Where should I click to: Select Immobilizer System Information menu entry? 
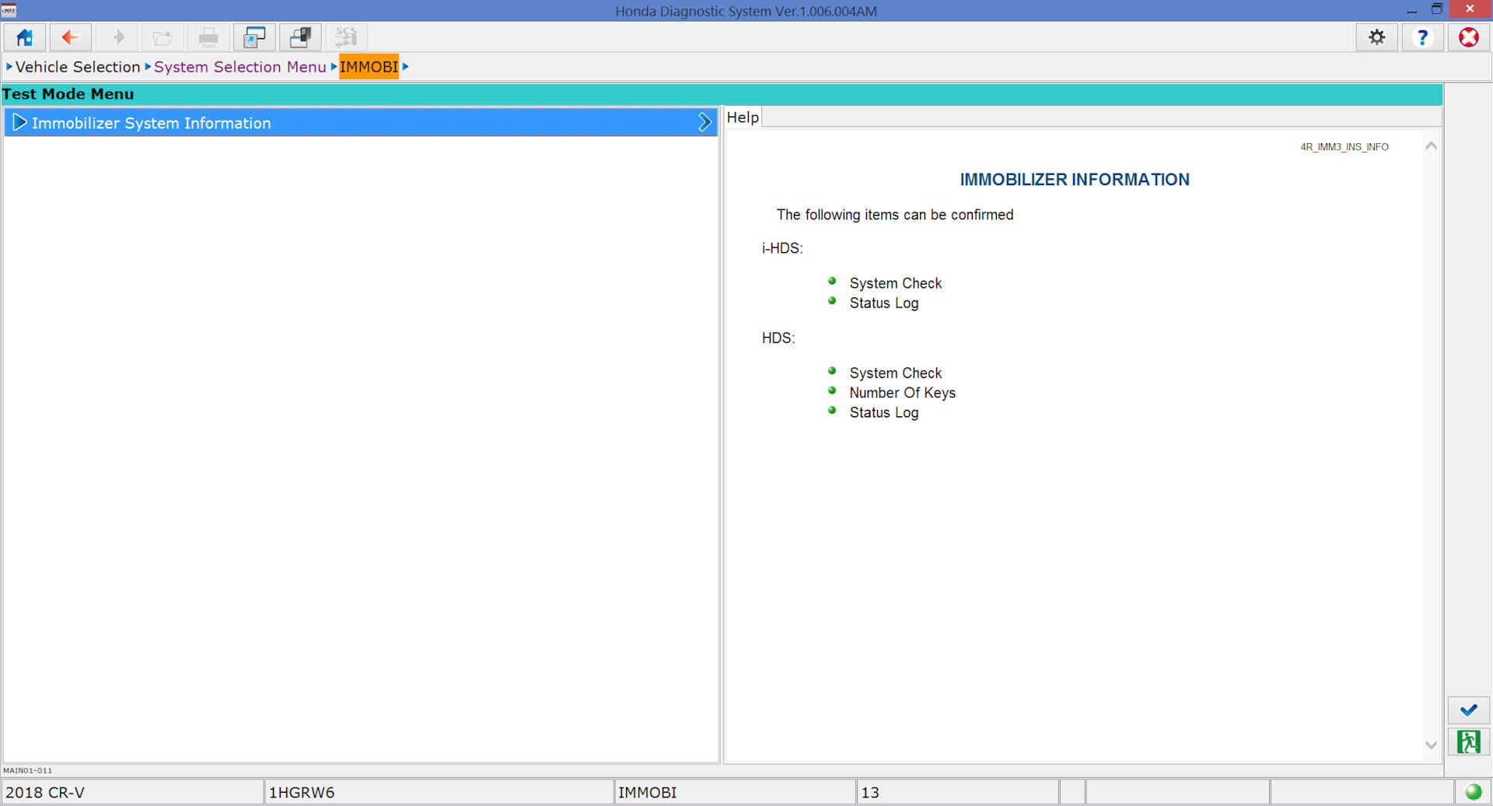pyautogui.click(x=361, y=123)
